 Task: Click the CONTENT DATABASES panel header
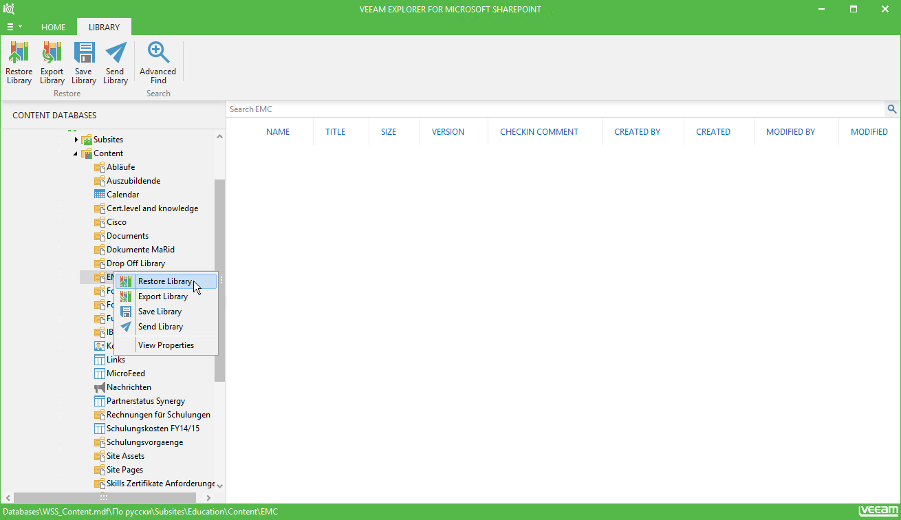tap(54, 116)
